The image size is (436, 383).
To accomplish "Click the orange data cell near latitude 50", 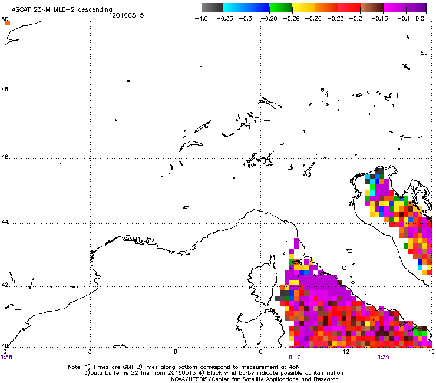I will pyautogui.click(x=8, y=23).
